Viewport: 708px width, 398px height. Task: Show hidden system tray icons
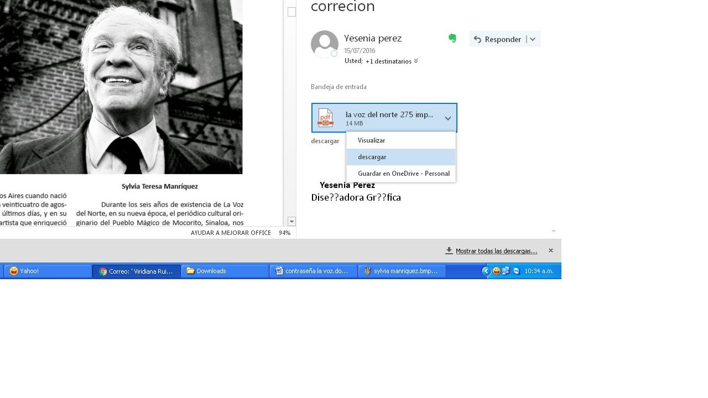coord(486,271)
